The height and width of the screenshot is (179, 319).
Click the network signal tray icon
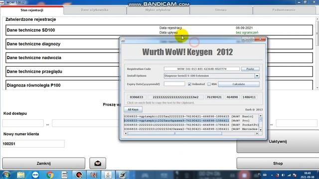[289, 175]
